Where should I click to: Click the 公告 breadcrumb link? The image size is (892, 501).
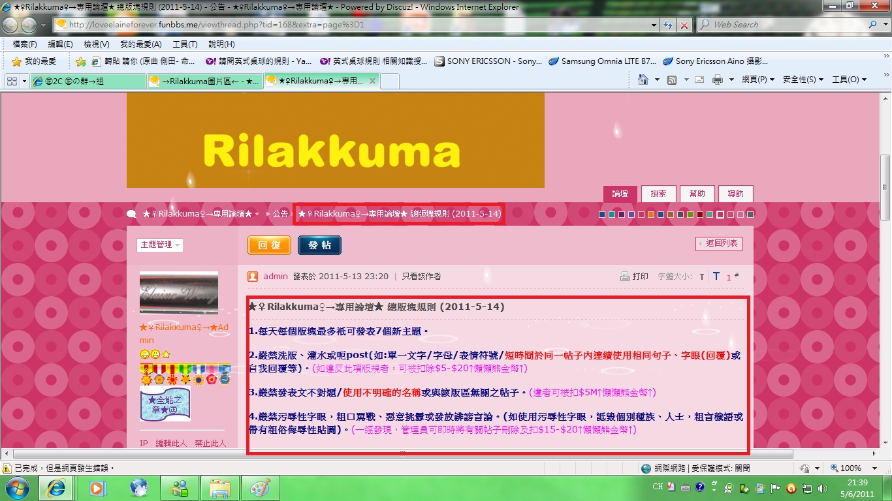tap(280, 214)
